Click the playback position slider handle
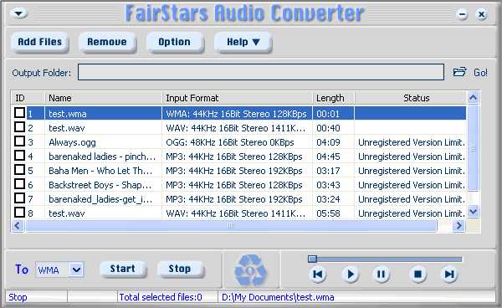This screenshot has height=308, width=502. 312,259
